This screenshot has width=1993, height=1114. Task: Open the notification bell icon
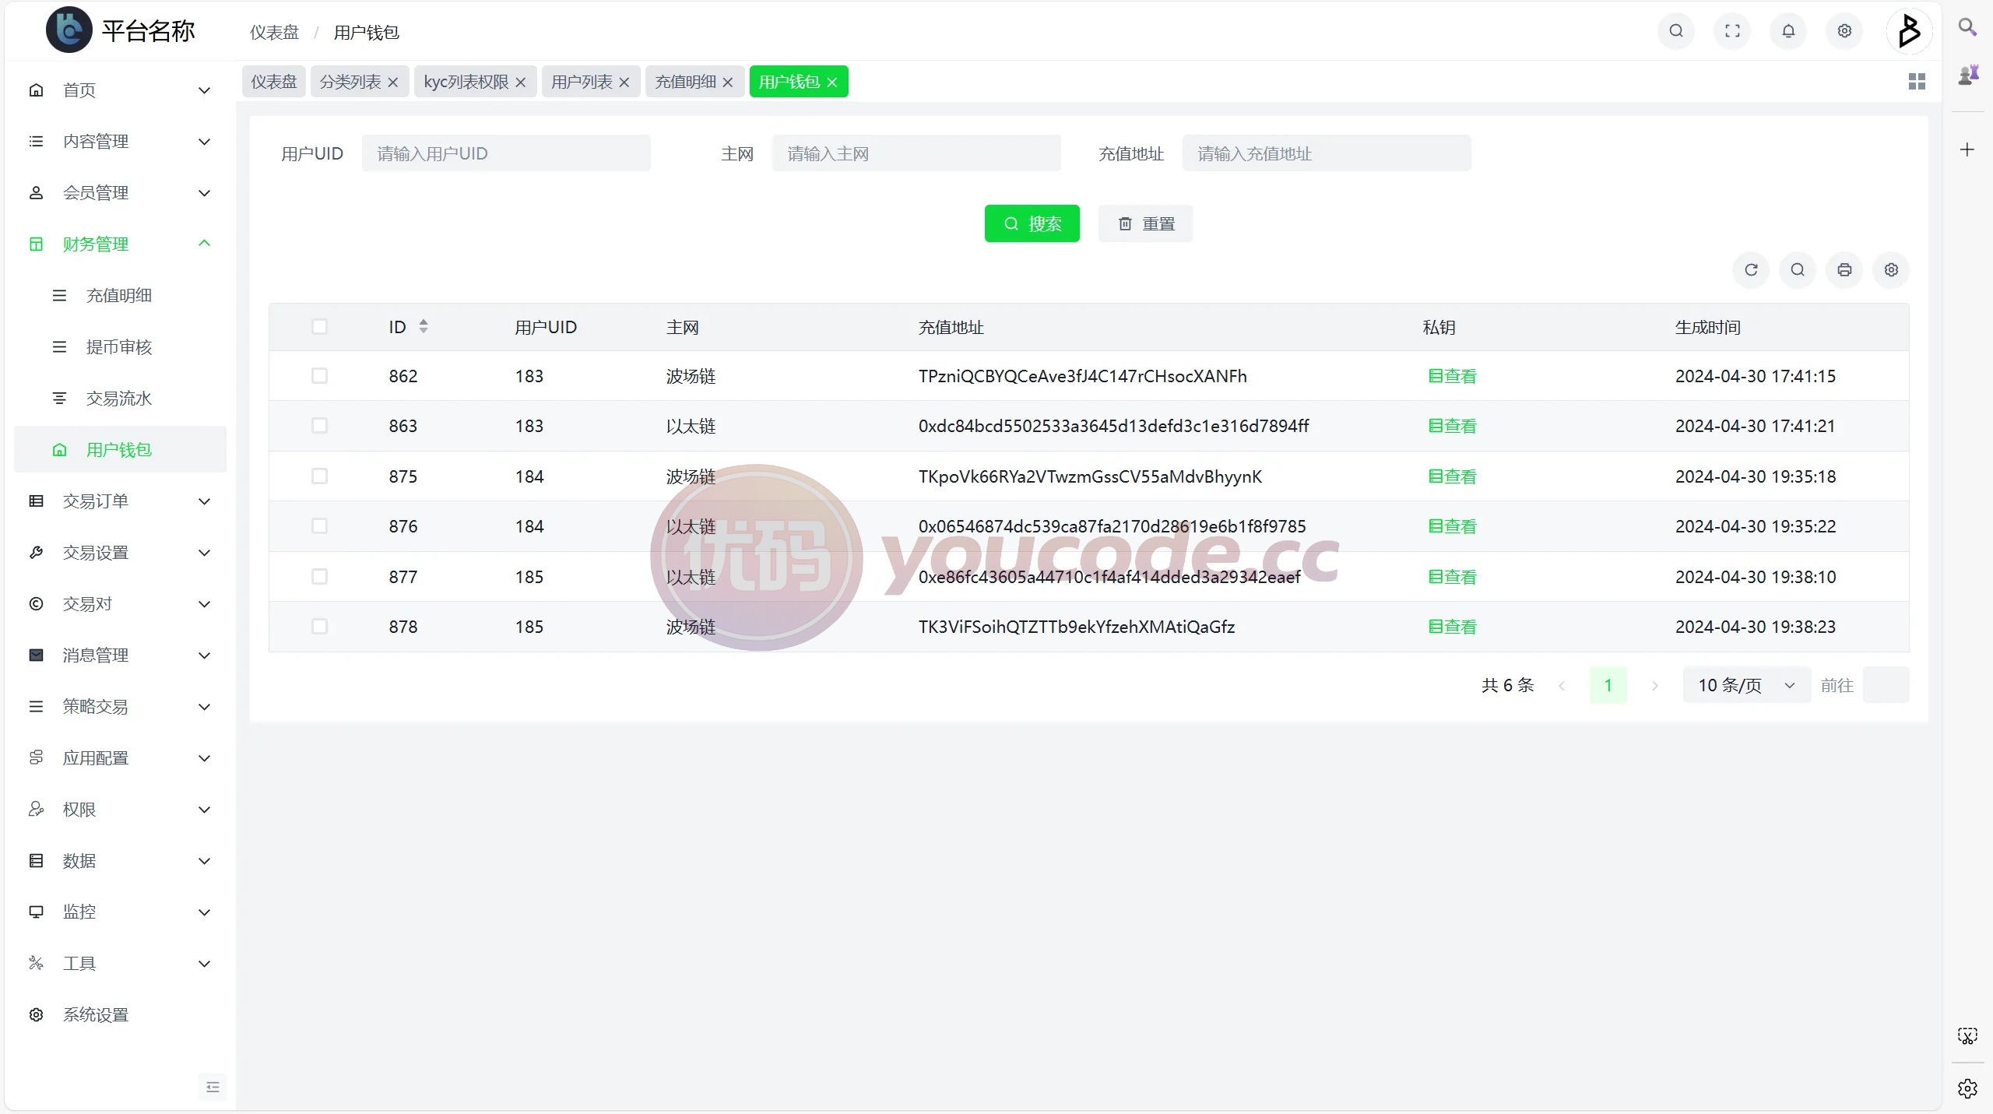pos(1788,31)
